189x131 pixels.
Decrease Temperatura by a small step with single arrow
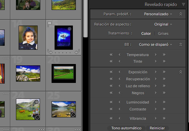(119, 55)
